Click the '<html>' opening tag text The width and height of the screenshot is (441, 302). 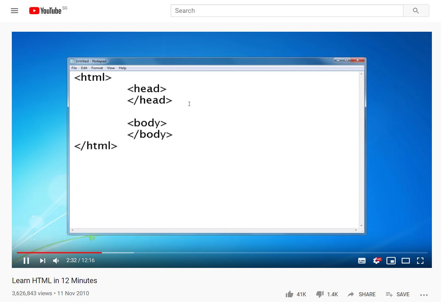point(93,77)
